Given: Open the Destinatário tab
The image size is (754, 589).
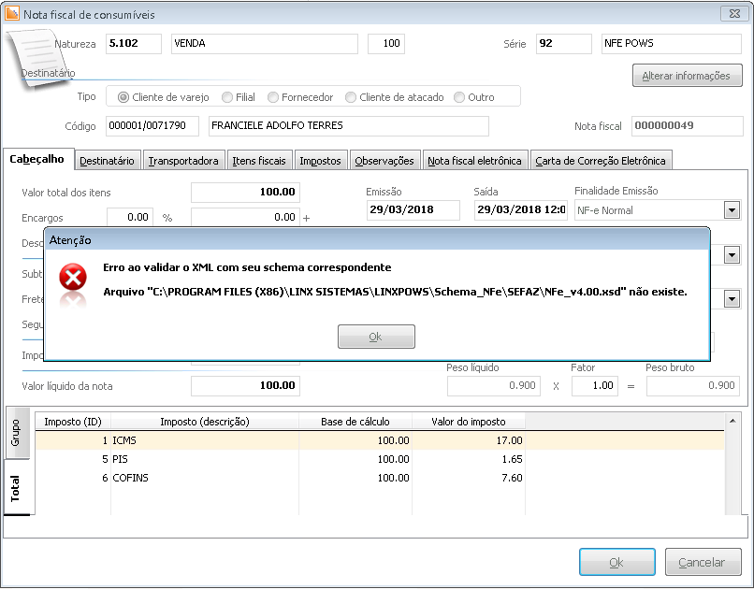Looking at the screenshot, I should [107, 161].
